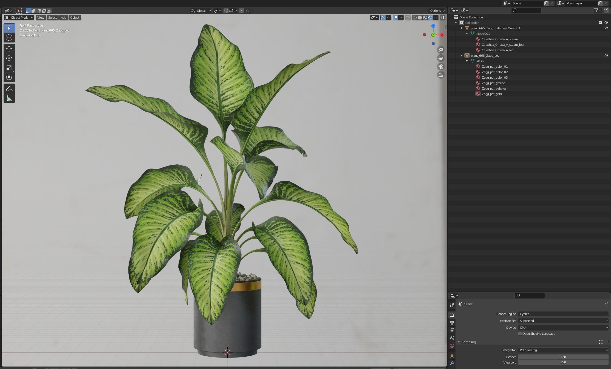This screenshot has height=369, width=611.
Task: Click the outliner search field
Action: [526, 10]
